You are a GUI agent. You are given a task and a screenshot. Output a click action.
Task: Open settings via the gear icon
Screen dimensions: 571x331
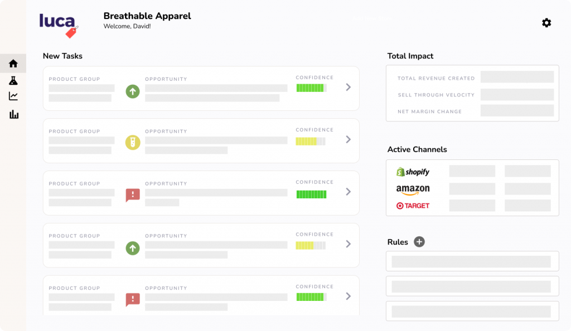[x=546, y=23]
